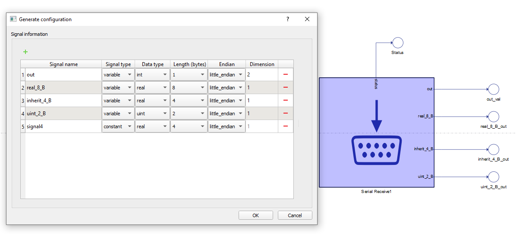Delete the uint_2_B signal row

(285, 114)
